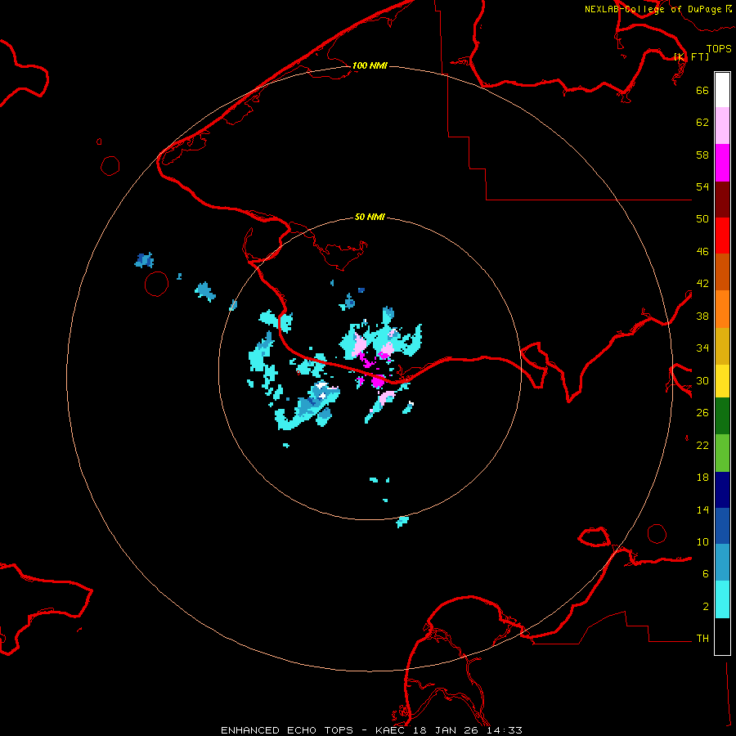736x736 pixels.
Task: Click the magenta 58 kft legend swatch
Action: (x=722, y=163)
